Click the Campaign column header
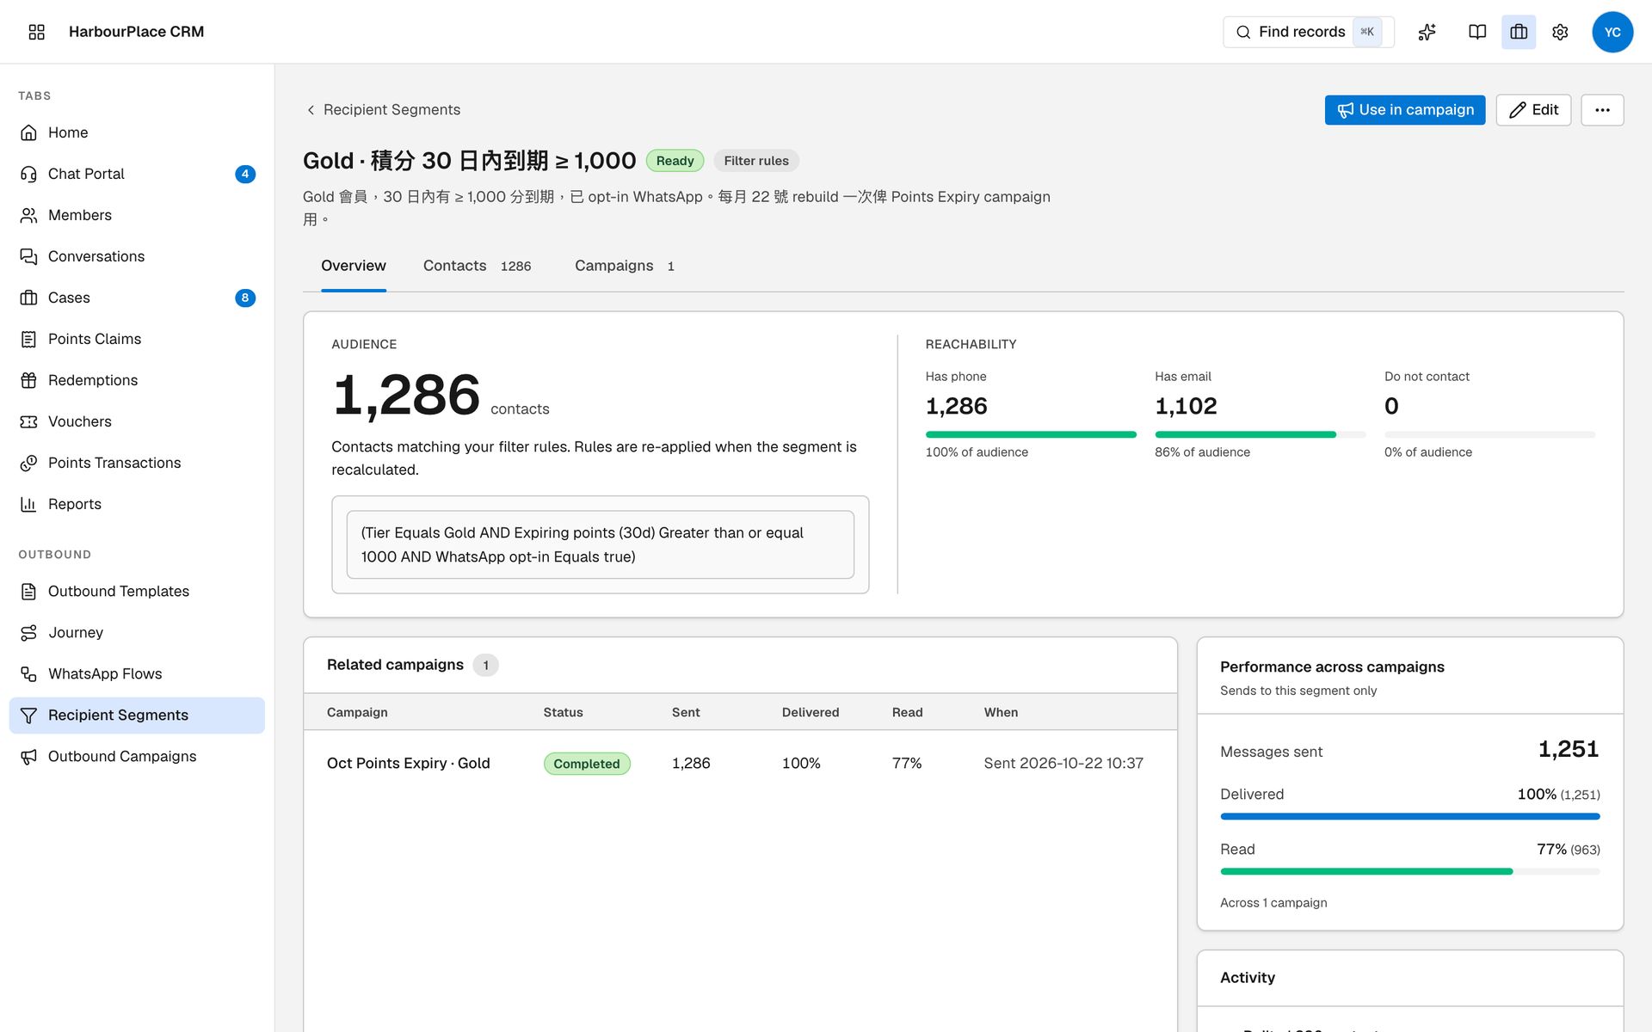This screenshot has height=1032, width=1652. tap(357, 712)
